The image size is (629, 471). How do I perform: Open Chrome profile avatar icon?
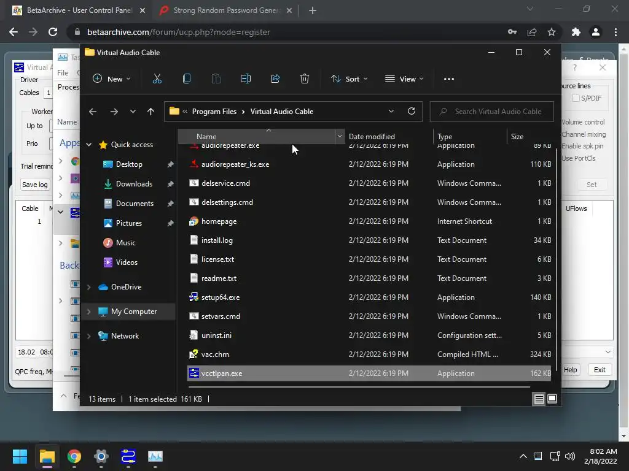coord(596,32)
